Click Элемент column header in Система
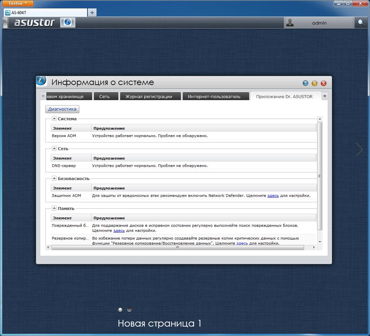This screenshot has width=370, height=336. pos(71,128)
